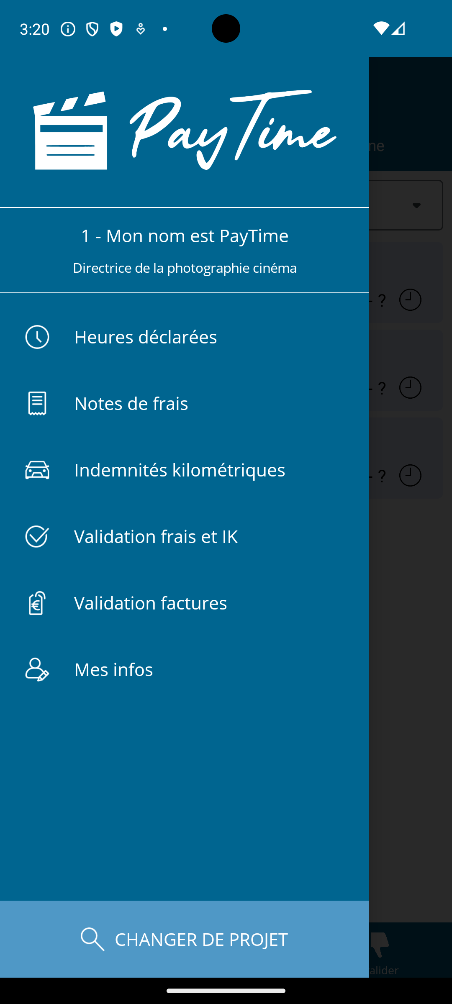This screenshot has width=452, height=1004.
Task: Open Mes infos profile page
Action: pos(113,669)
